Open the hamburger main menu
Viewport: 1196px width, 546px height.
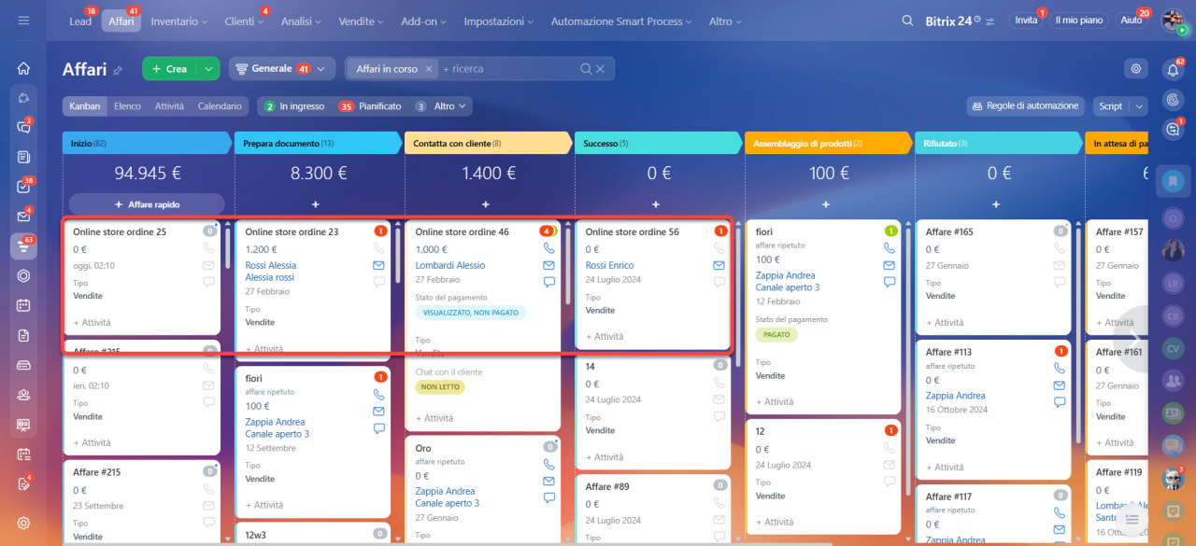[x=23, y=21]
